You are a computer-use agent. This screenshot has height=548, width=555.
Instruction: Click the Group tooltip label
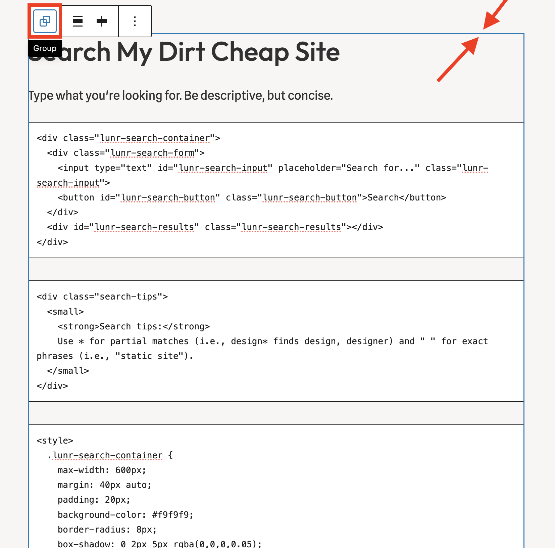tap(45, 48)
